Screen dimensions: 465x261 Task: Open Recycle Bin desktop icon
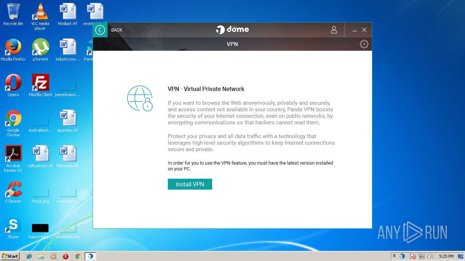coord(13,14)
